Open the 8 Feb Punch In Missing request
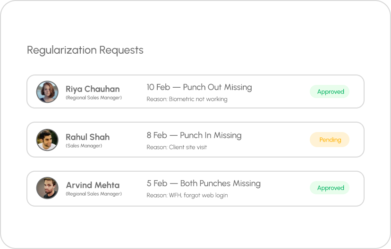Screen dimensions: 391x249 [194, 135]
